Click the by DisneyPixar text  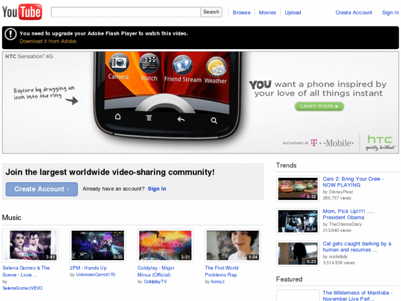coord(338,192)
